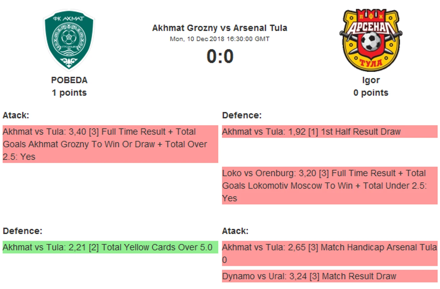Click the soccer ball in Arsenal crest center

[x=371, y=41]
